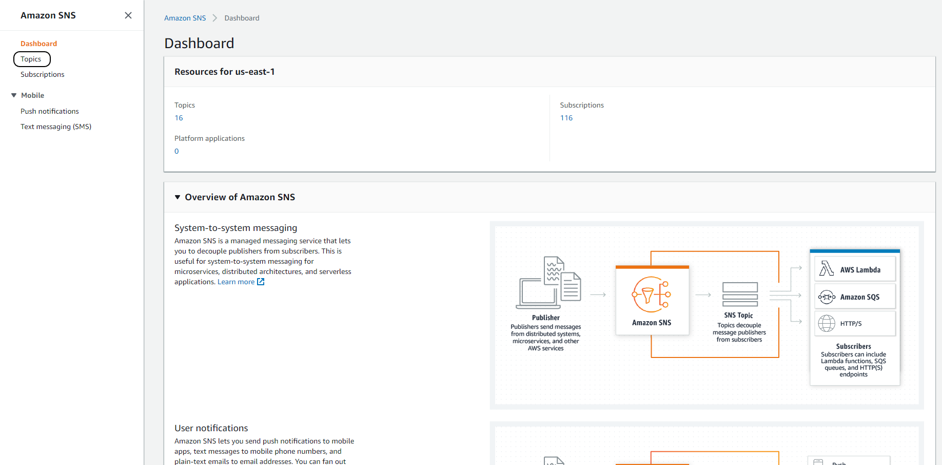Open the 16 topics count link

pyautogui.click(x=179, y=118)
